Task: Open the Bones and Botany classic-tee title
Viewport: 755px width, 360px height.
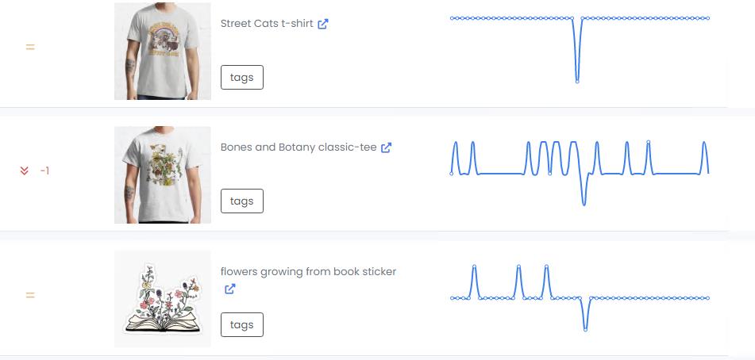Action: pyautogui.click(x=298, y=147)
